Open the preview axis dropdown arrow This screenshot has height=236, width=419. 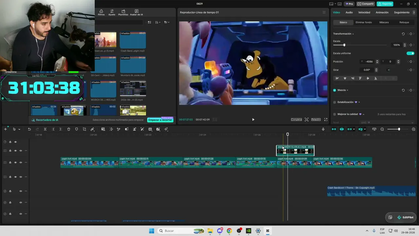365,129
